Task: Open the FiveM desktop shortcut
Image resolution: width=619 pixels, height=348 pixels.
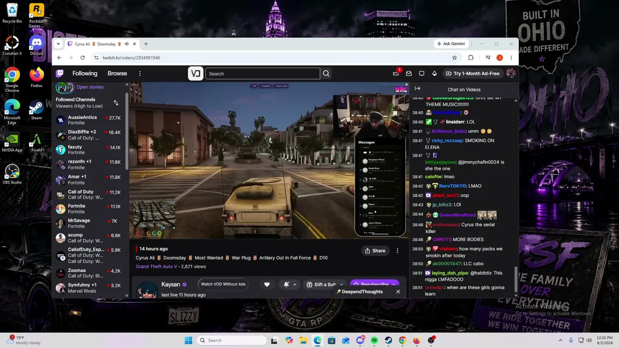Action: (37, 142)
